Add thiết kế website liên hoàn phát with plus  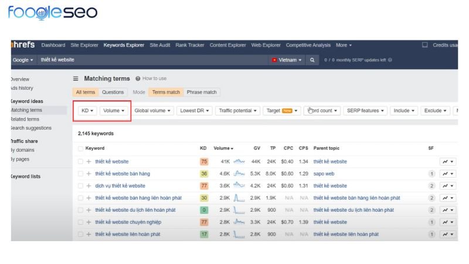[x=89, y=234]
